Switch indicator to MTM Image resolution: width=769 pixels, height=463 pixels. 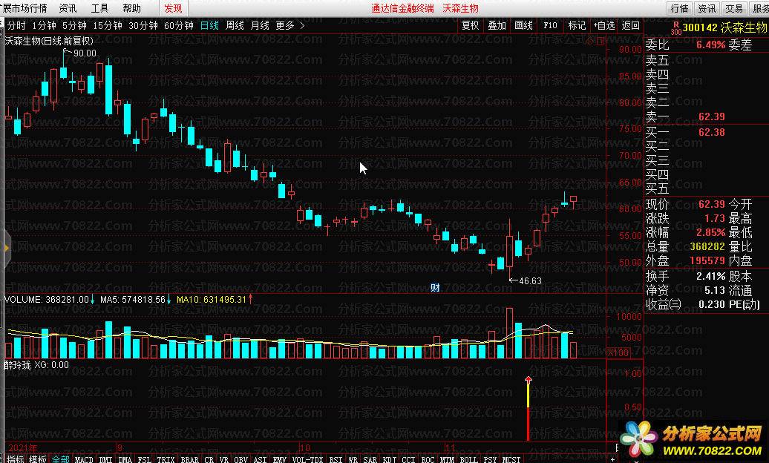click(447, 459)
